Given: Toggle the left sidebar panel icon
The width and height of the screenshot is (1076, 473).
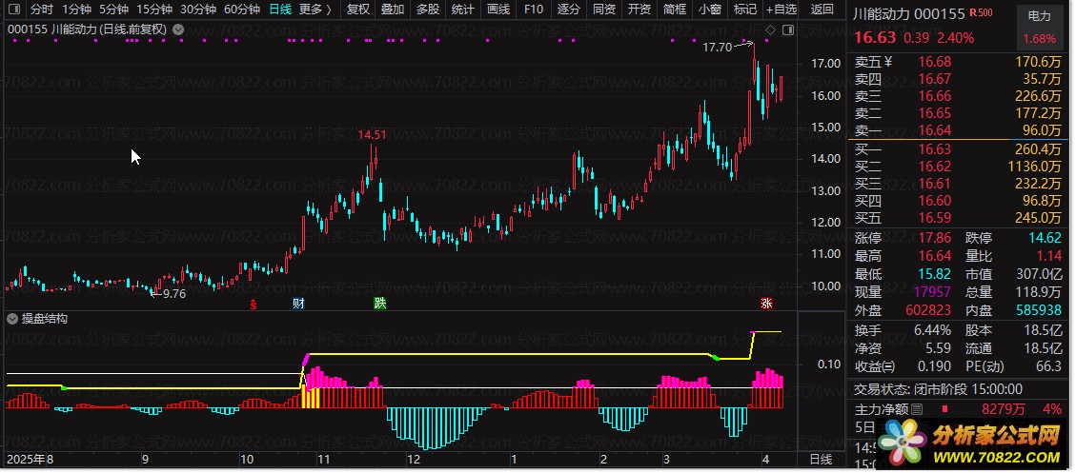Looking at the screenshot, I should click(15, 10).
